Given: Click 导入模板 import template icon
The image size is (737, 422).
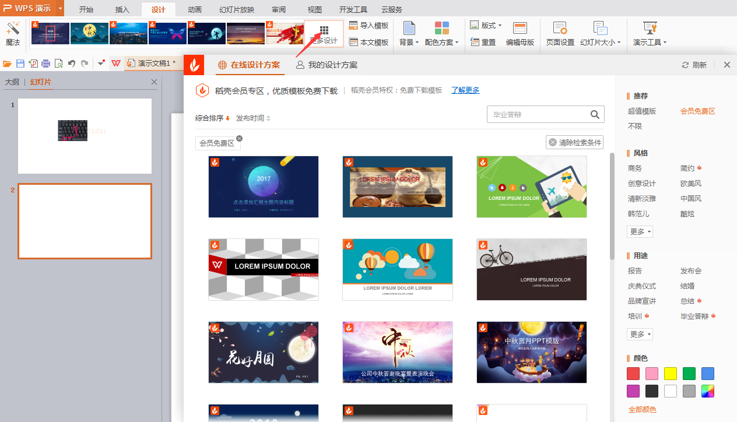Looking at the screenshot, I should coord(353,26).
